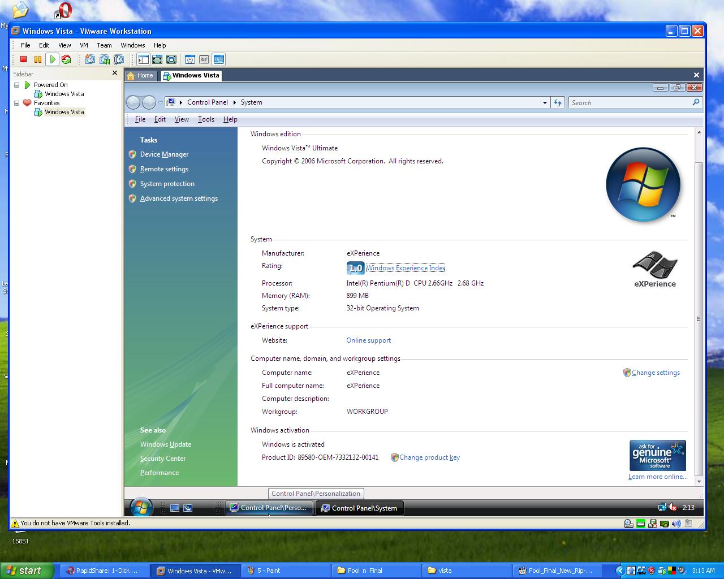Reset the virtual machine with restart icon

(66, 59)
